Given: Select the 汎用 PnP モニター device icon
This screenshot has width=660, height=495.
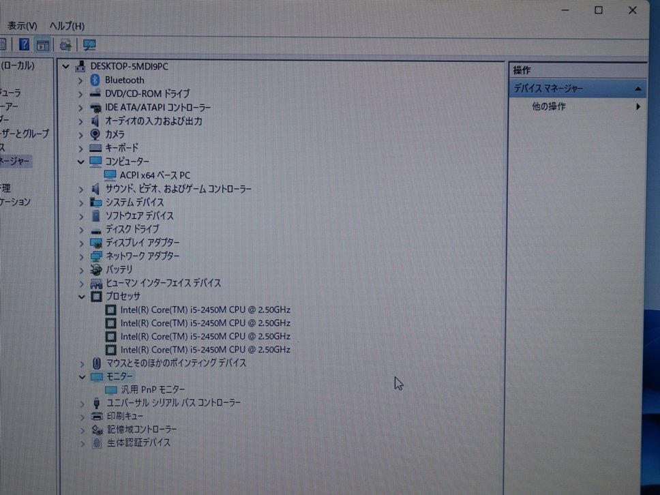Looking at the screenshot, I should (110, 390).
